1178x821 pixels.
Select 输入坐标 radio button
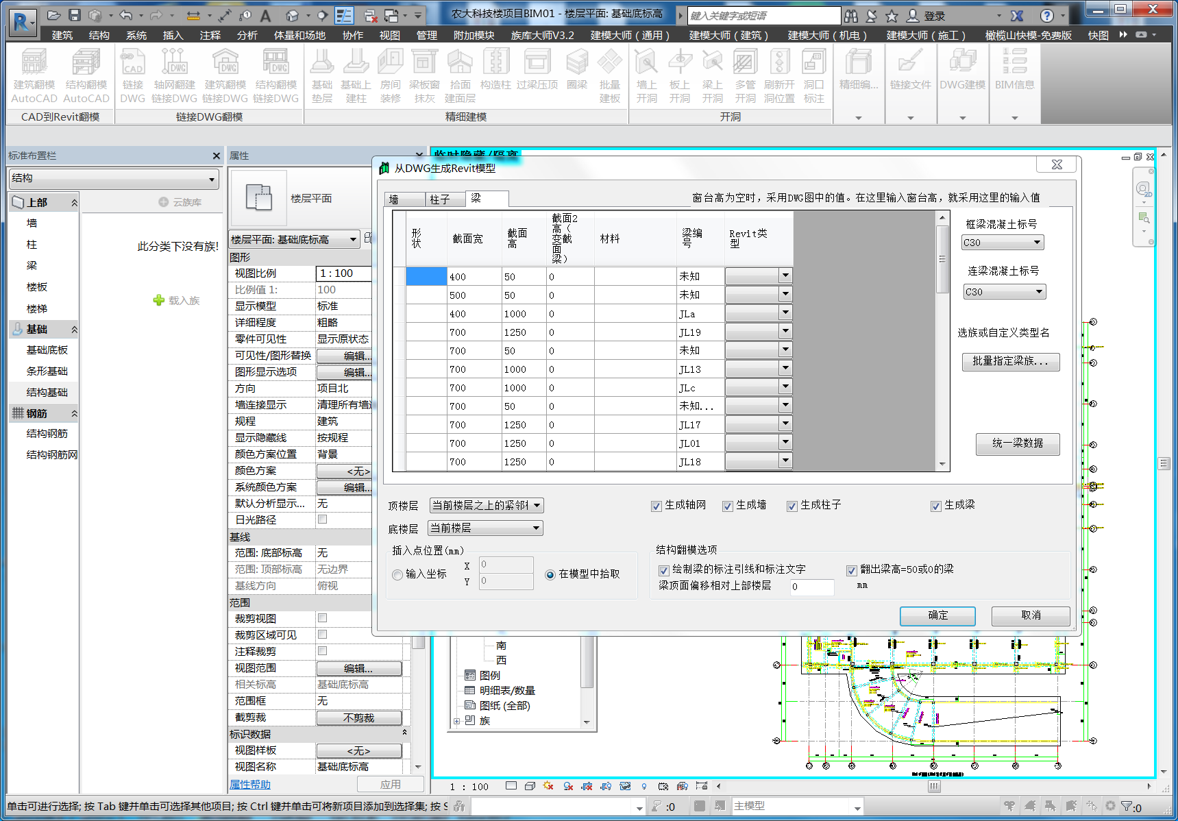pos(397,574)
